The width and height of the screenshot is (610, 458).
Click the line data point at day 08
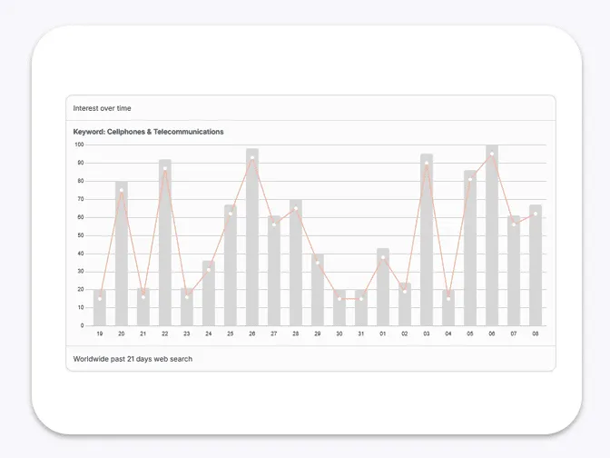point(536,214)
